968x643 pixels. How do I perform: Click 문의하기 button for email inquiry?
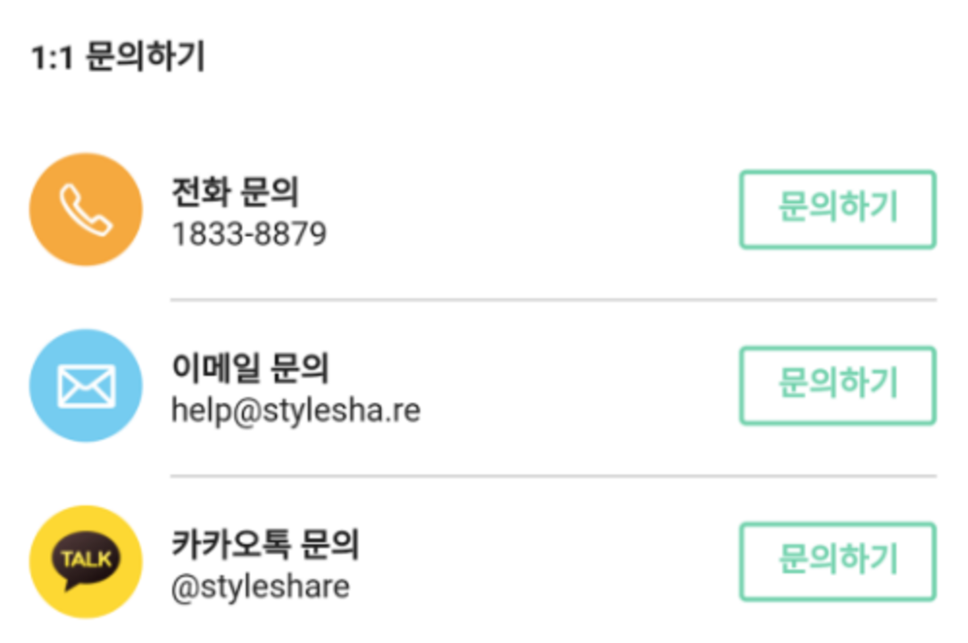[838, 386]
